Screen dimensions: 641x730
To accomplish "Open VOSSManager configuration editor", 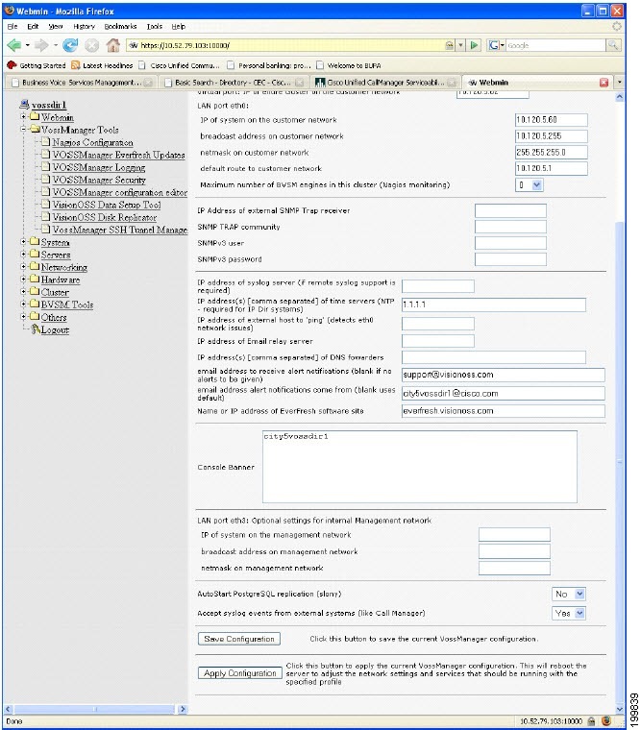I will 120,192.
